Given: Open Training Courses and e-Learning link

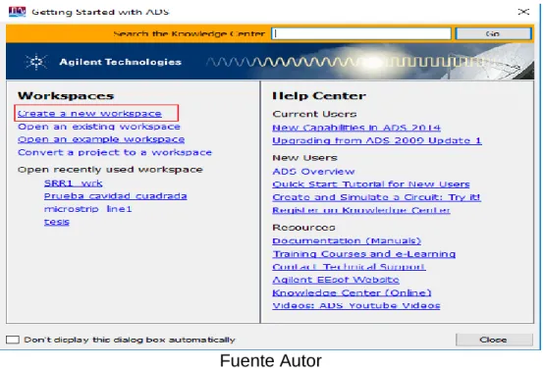Looking at the screenshot, I should coord(364,254).
